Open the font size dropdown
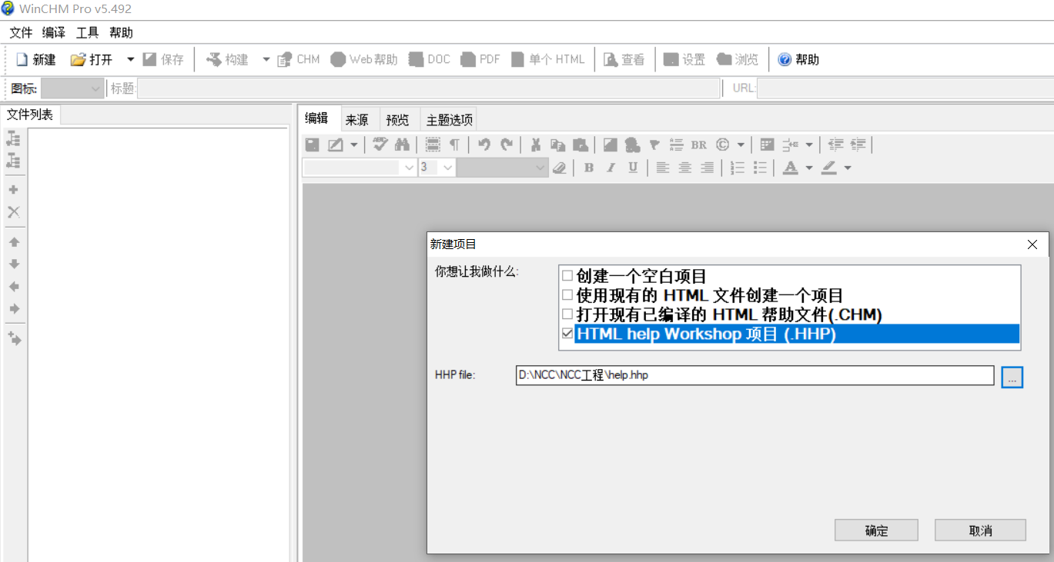 [x=447, y=167]
